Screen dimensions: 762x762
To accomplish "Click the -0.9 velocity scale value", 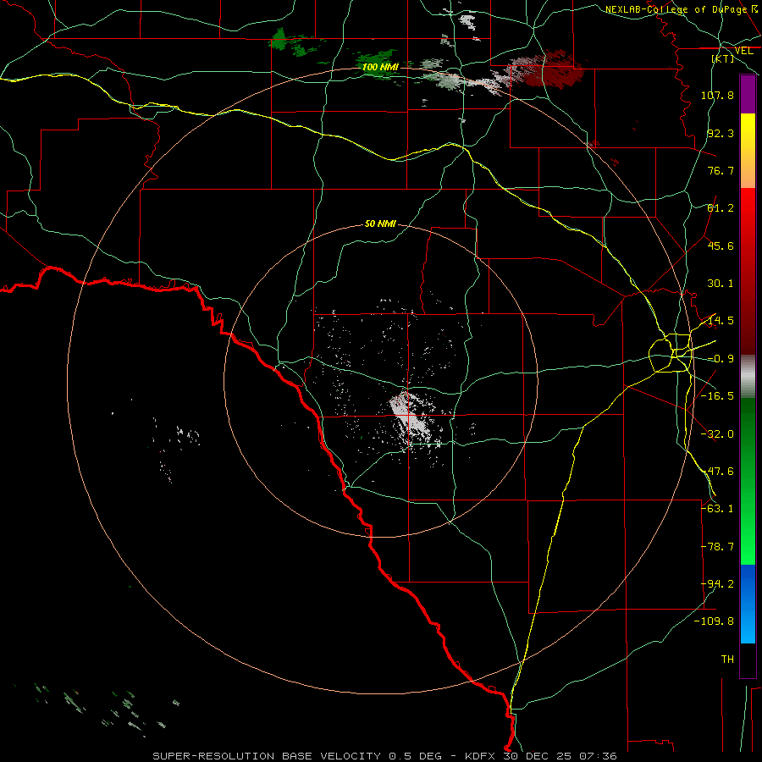I will click(721, 359).
